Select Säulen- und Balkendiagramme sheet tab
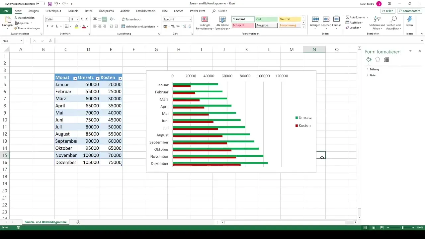 coord(45,222)
